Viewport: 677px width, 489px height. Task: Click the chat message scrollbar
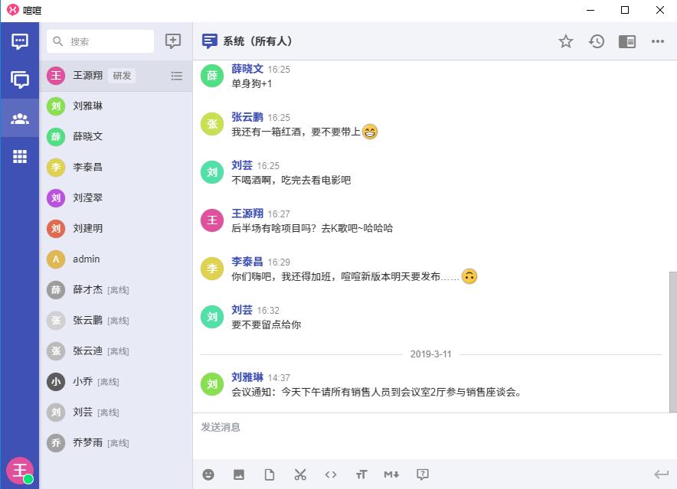[672, 341]
